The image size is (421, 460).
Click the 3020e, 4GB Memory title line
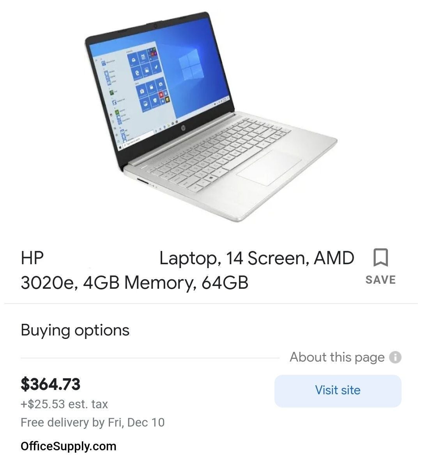coord(134,283)
